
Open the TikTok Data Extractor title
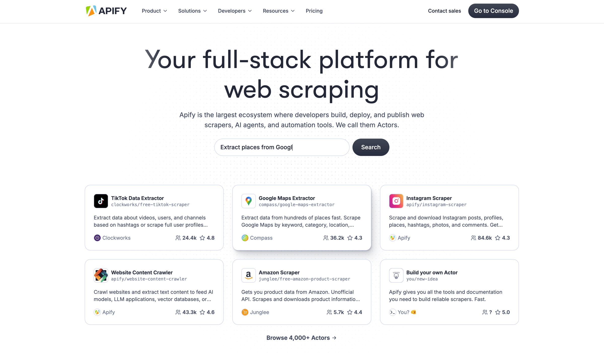pos(137,198)
